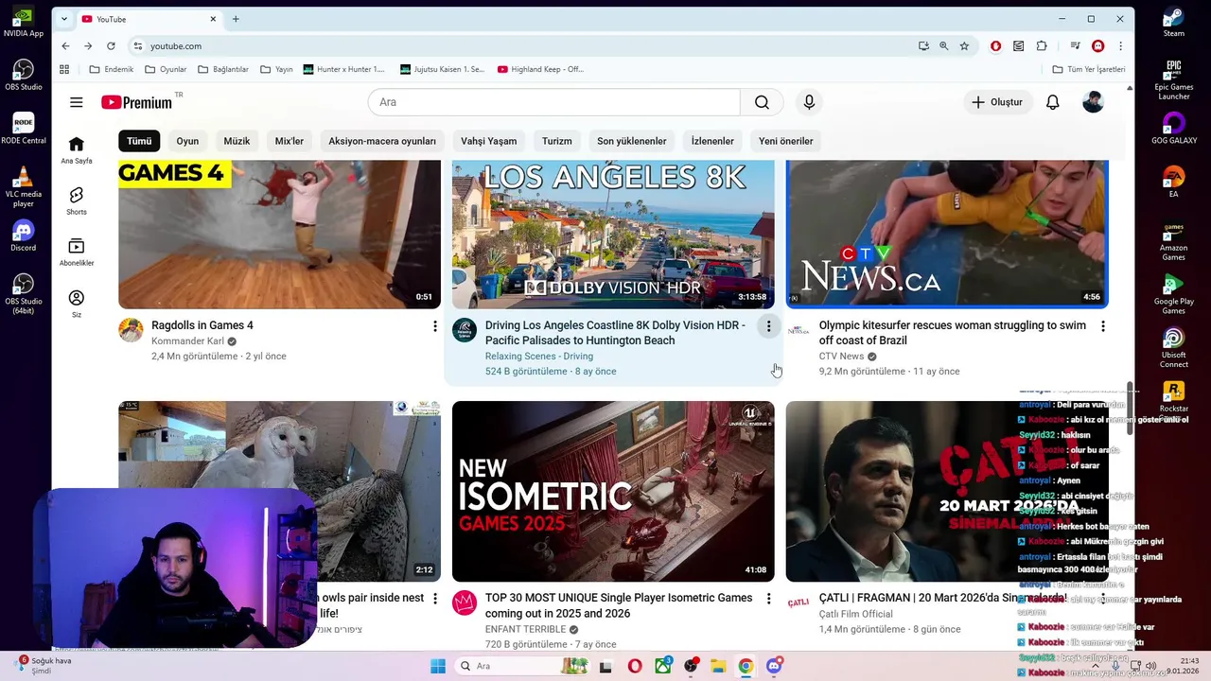Expand Oyunlar bookmark folder

tap(166, 69)
